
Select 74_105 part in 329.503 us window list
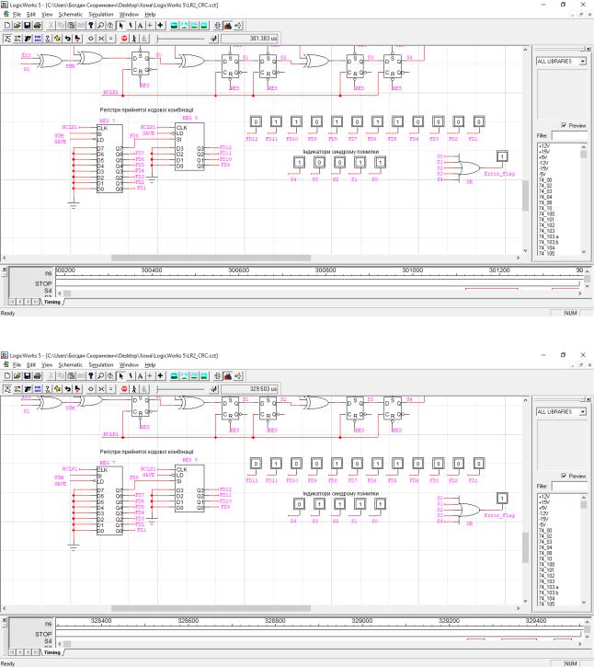tap(546, 604)
